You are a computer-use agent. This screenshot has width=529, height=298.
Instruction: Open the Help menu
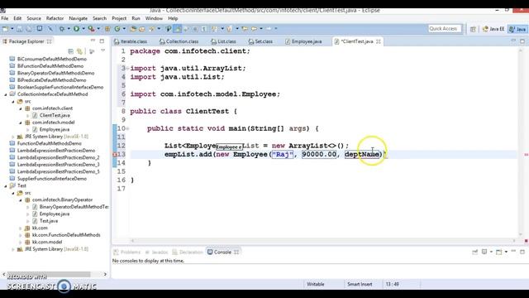[x=173, y=18]
